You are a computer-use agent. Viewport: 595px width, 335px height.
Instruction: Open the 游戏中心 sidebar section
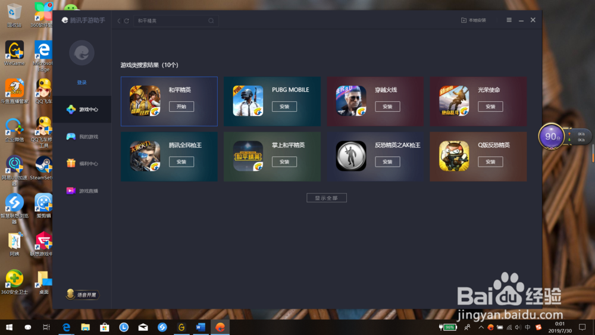[82, 109]
